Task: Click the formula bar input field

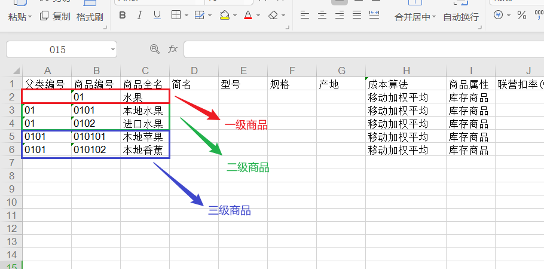Action: [x=359, y=49]
